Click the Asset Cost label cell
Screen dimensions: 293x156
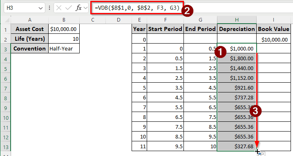click(x=29, y=29)
